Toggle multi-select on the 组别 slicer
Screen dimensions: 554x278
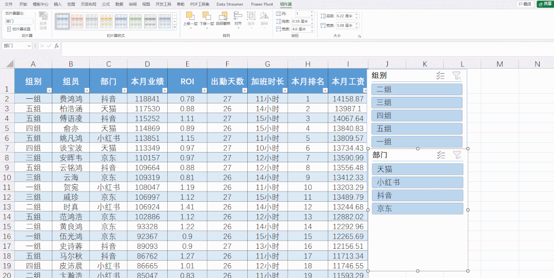coord(440,75)
